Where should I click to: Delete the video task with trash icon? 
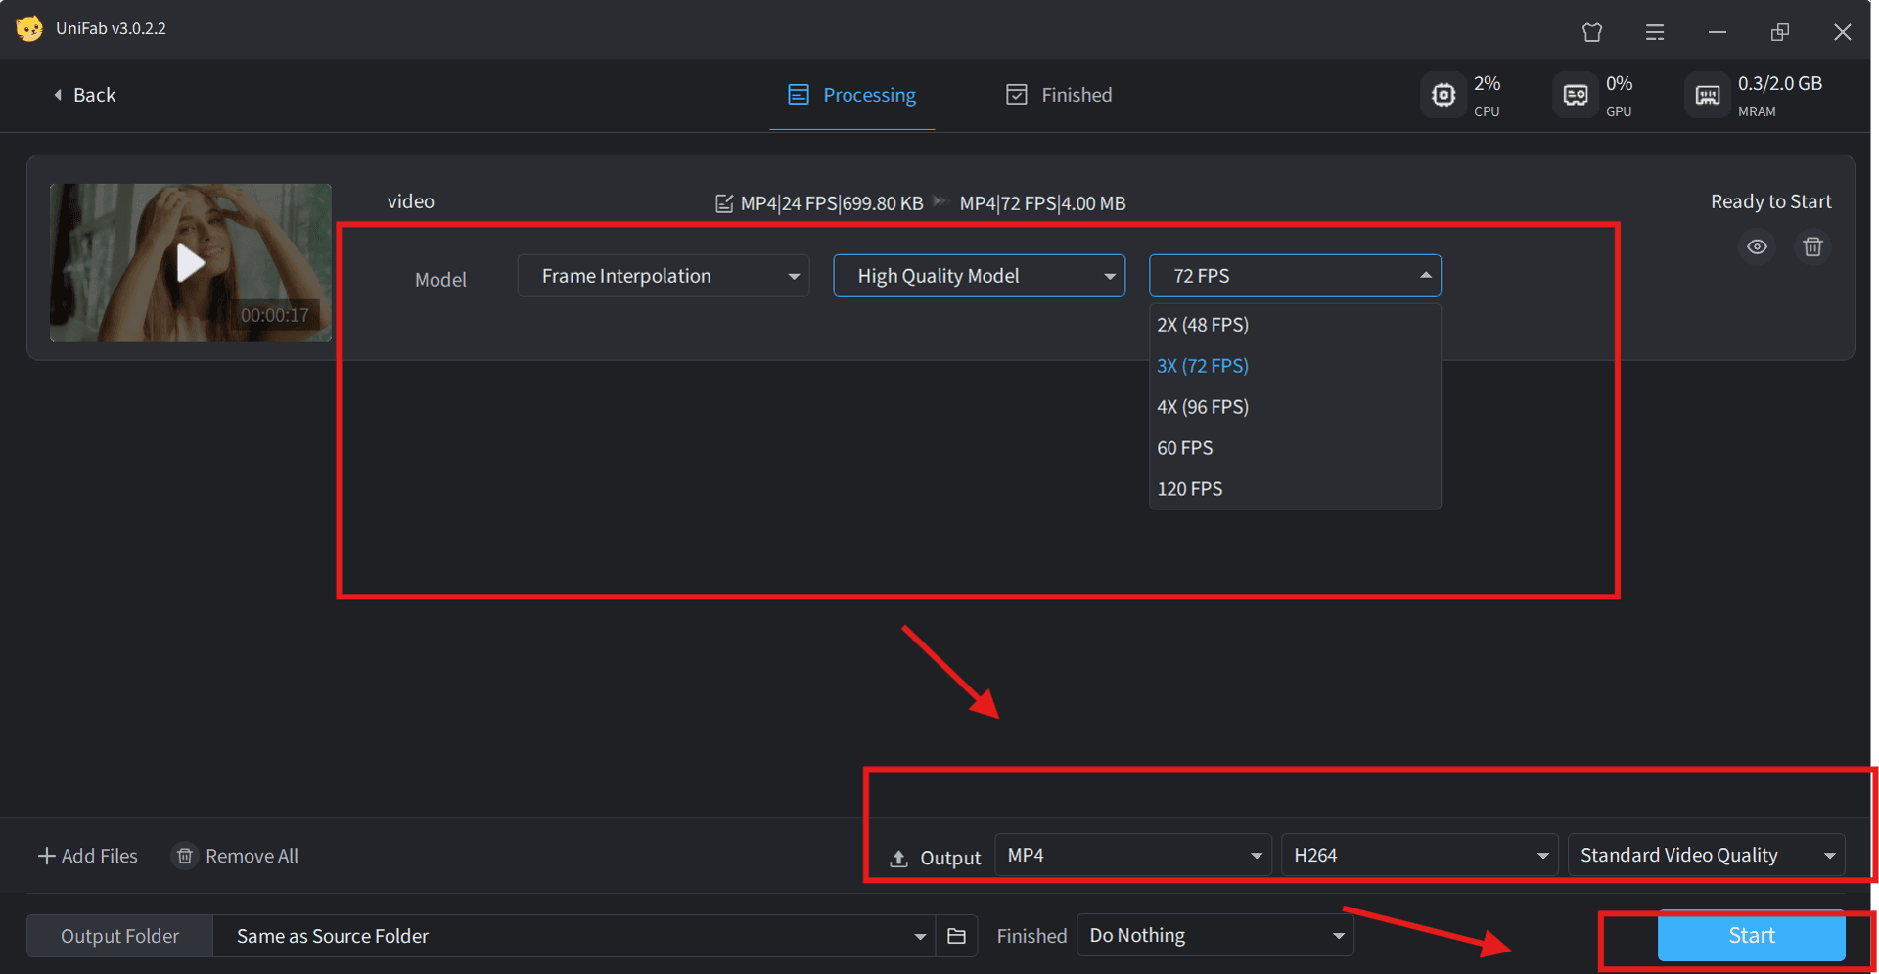click(1812, 246)
